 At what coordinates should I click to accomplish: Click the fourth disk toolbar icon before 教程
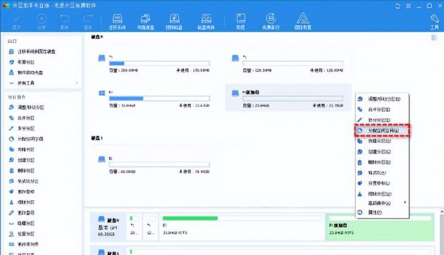point(206,22)
